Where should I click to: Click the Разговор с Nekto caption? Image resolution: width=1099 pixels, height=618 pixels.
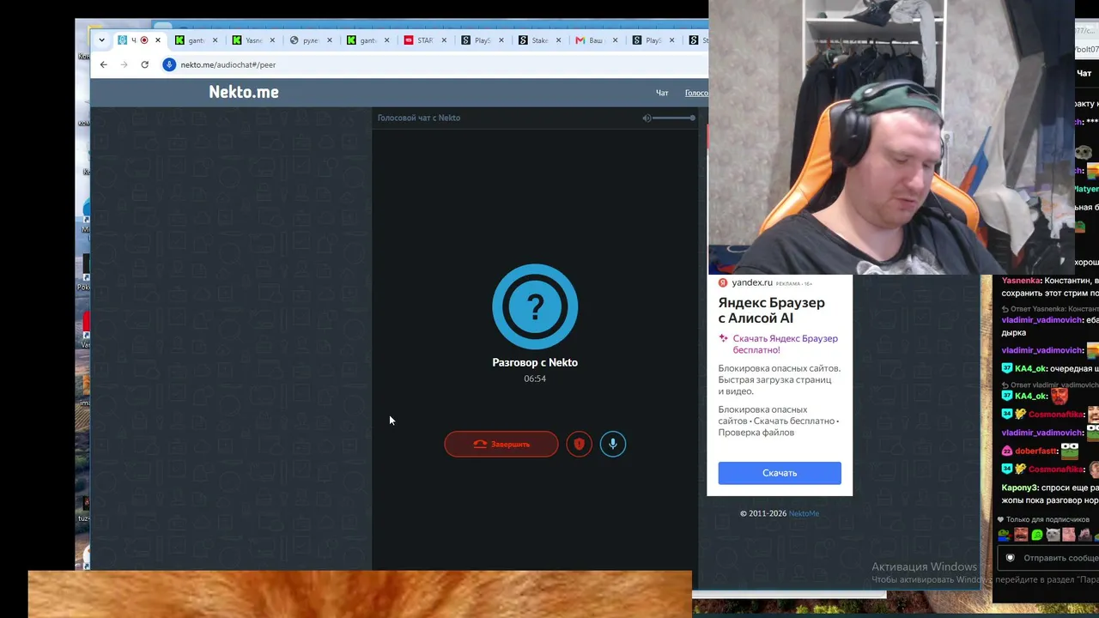(535, 362)
